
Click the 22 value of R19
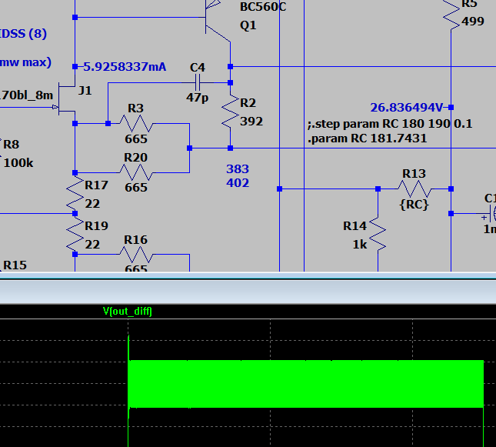92,245
